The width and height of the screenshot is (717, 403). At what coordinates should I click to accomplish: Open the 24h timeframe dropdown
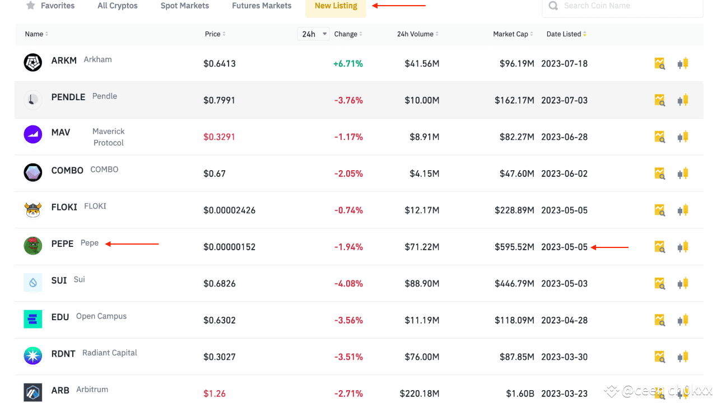point(313,34)
